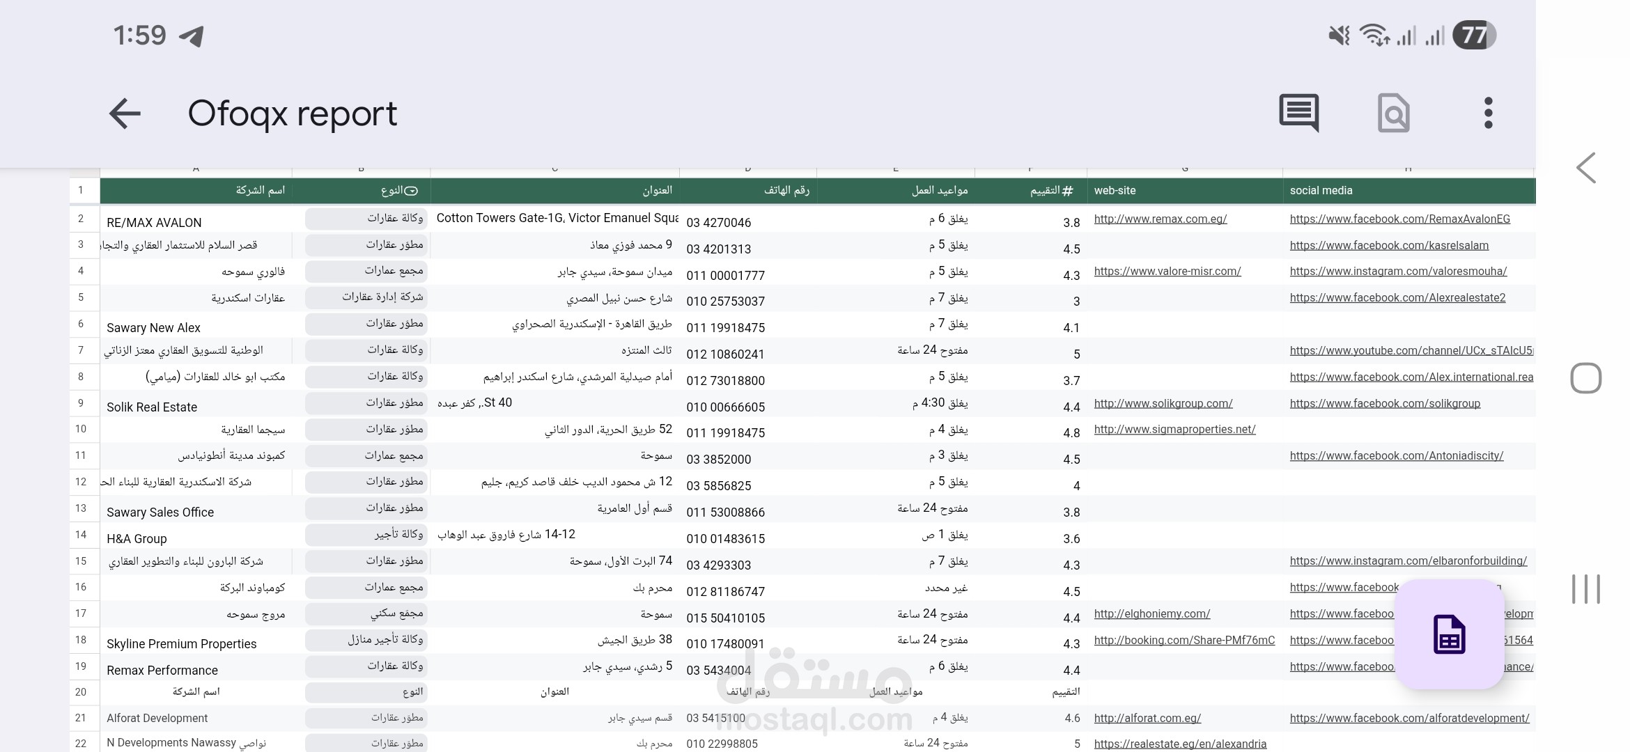The width and height of the screenshot is (1630, 752).
Task: Open the three-dot overflow menu
Action: tap(1488, 113)
